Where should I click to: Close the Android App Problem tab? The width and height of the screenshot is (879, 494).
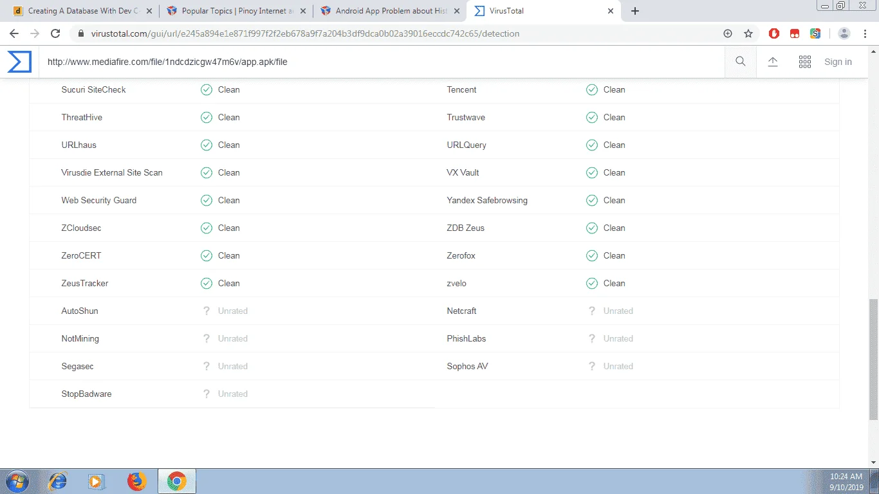[x=456, y=11]
